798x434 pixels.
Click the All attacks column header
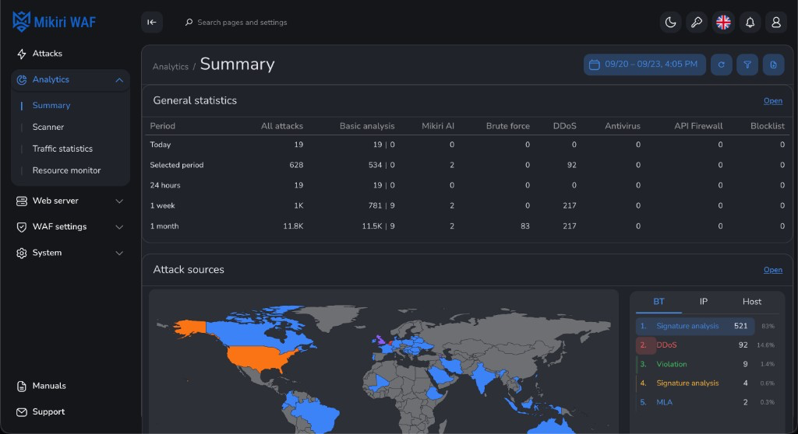282,126
